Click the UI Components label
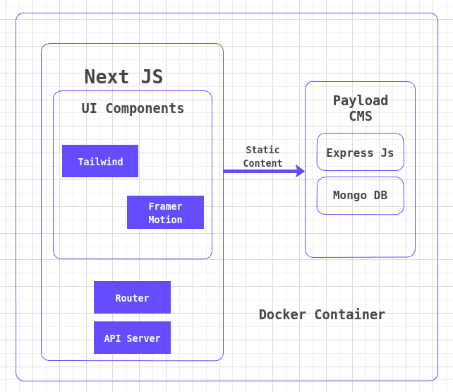The image size is (453, 392). (x=133, y=109)
